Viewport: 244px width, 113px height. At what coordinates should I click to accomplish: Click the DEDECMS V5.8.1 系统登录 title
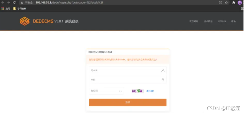coord(56,21)
